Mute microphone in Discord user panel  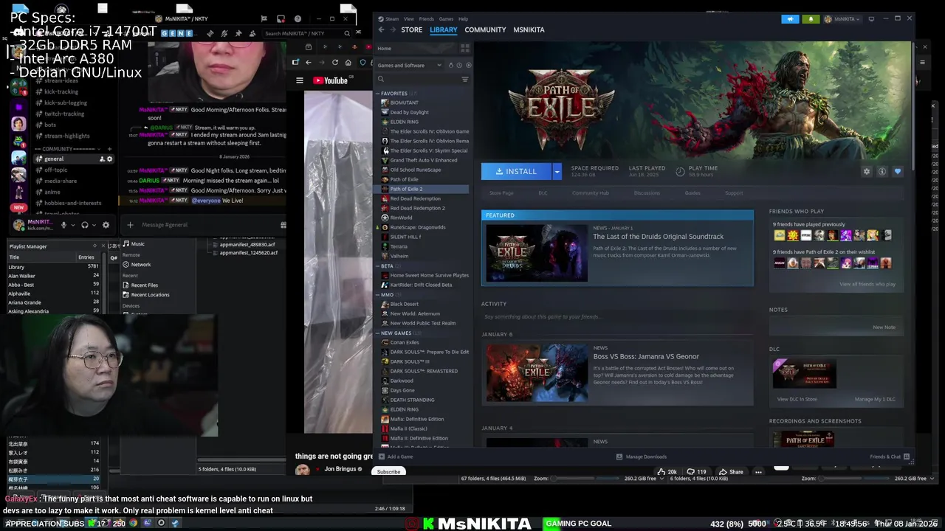pos(63,225)
